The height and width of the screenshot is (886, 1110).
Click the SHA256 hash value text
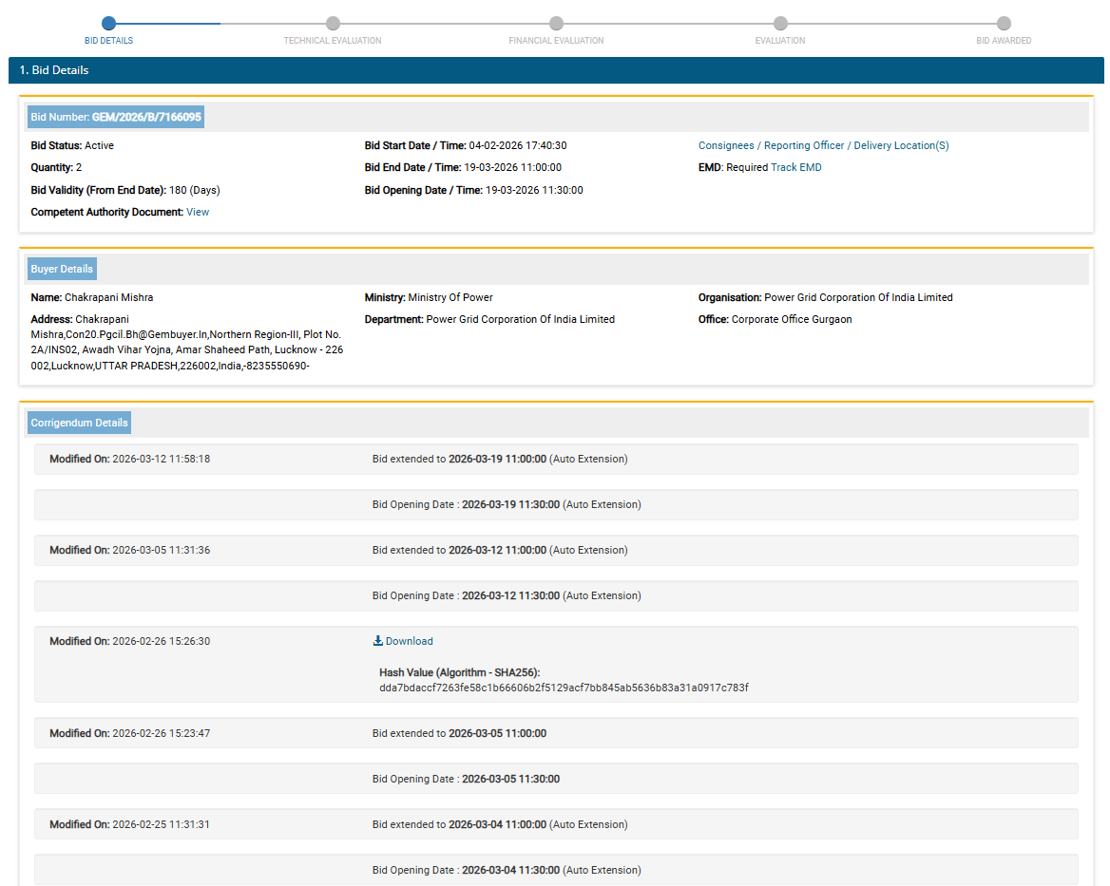pos(564,688)
